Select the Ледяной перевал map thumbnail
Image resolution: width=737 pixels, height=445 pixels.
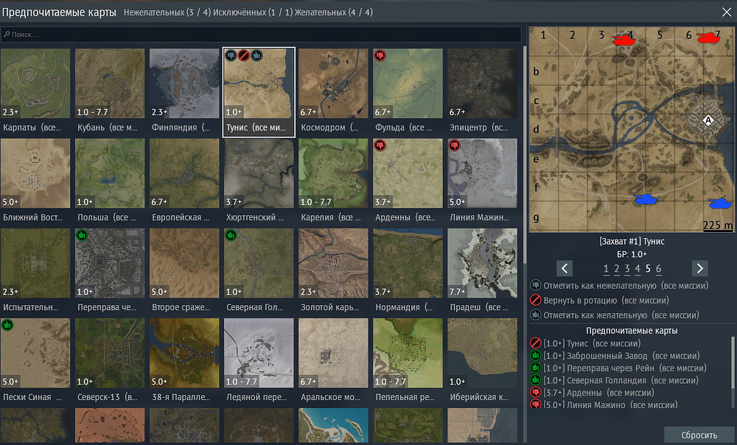point(259,353)
